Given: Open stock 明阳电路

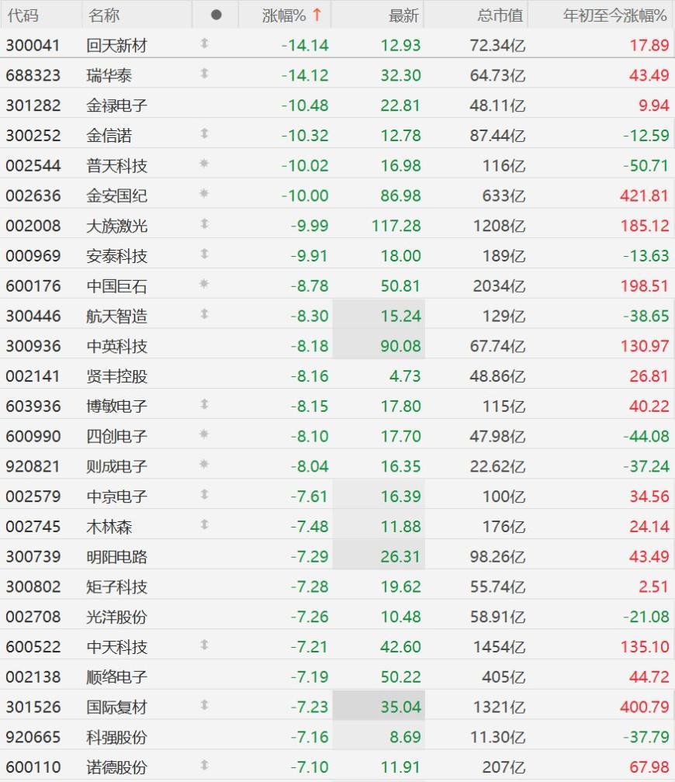Looking at the screenshot, I should [116, 556].
